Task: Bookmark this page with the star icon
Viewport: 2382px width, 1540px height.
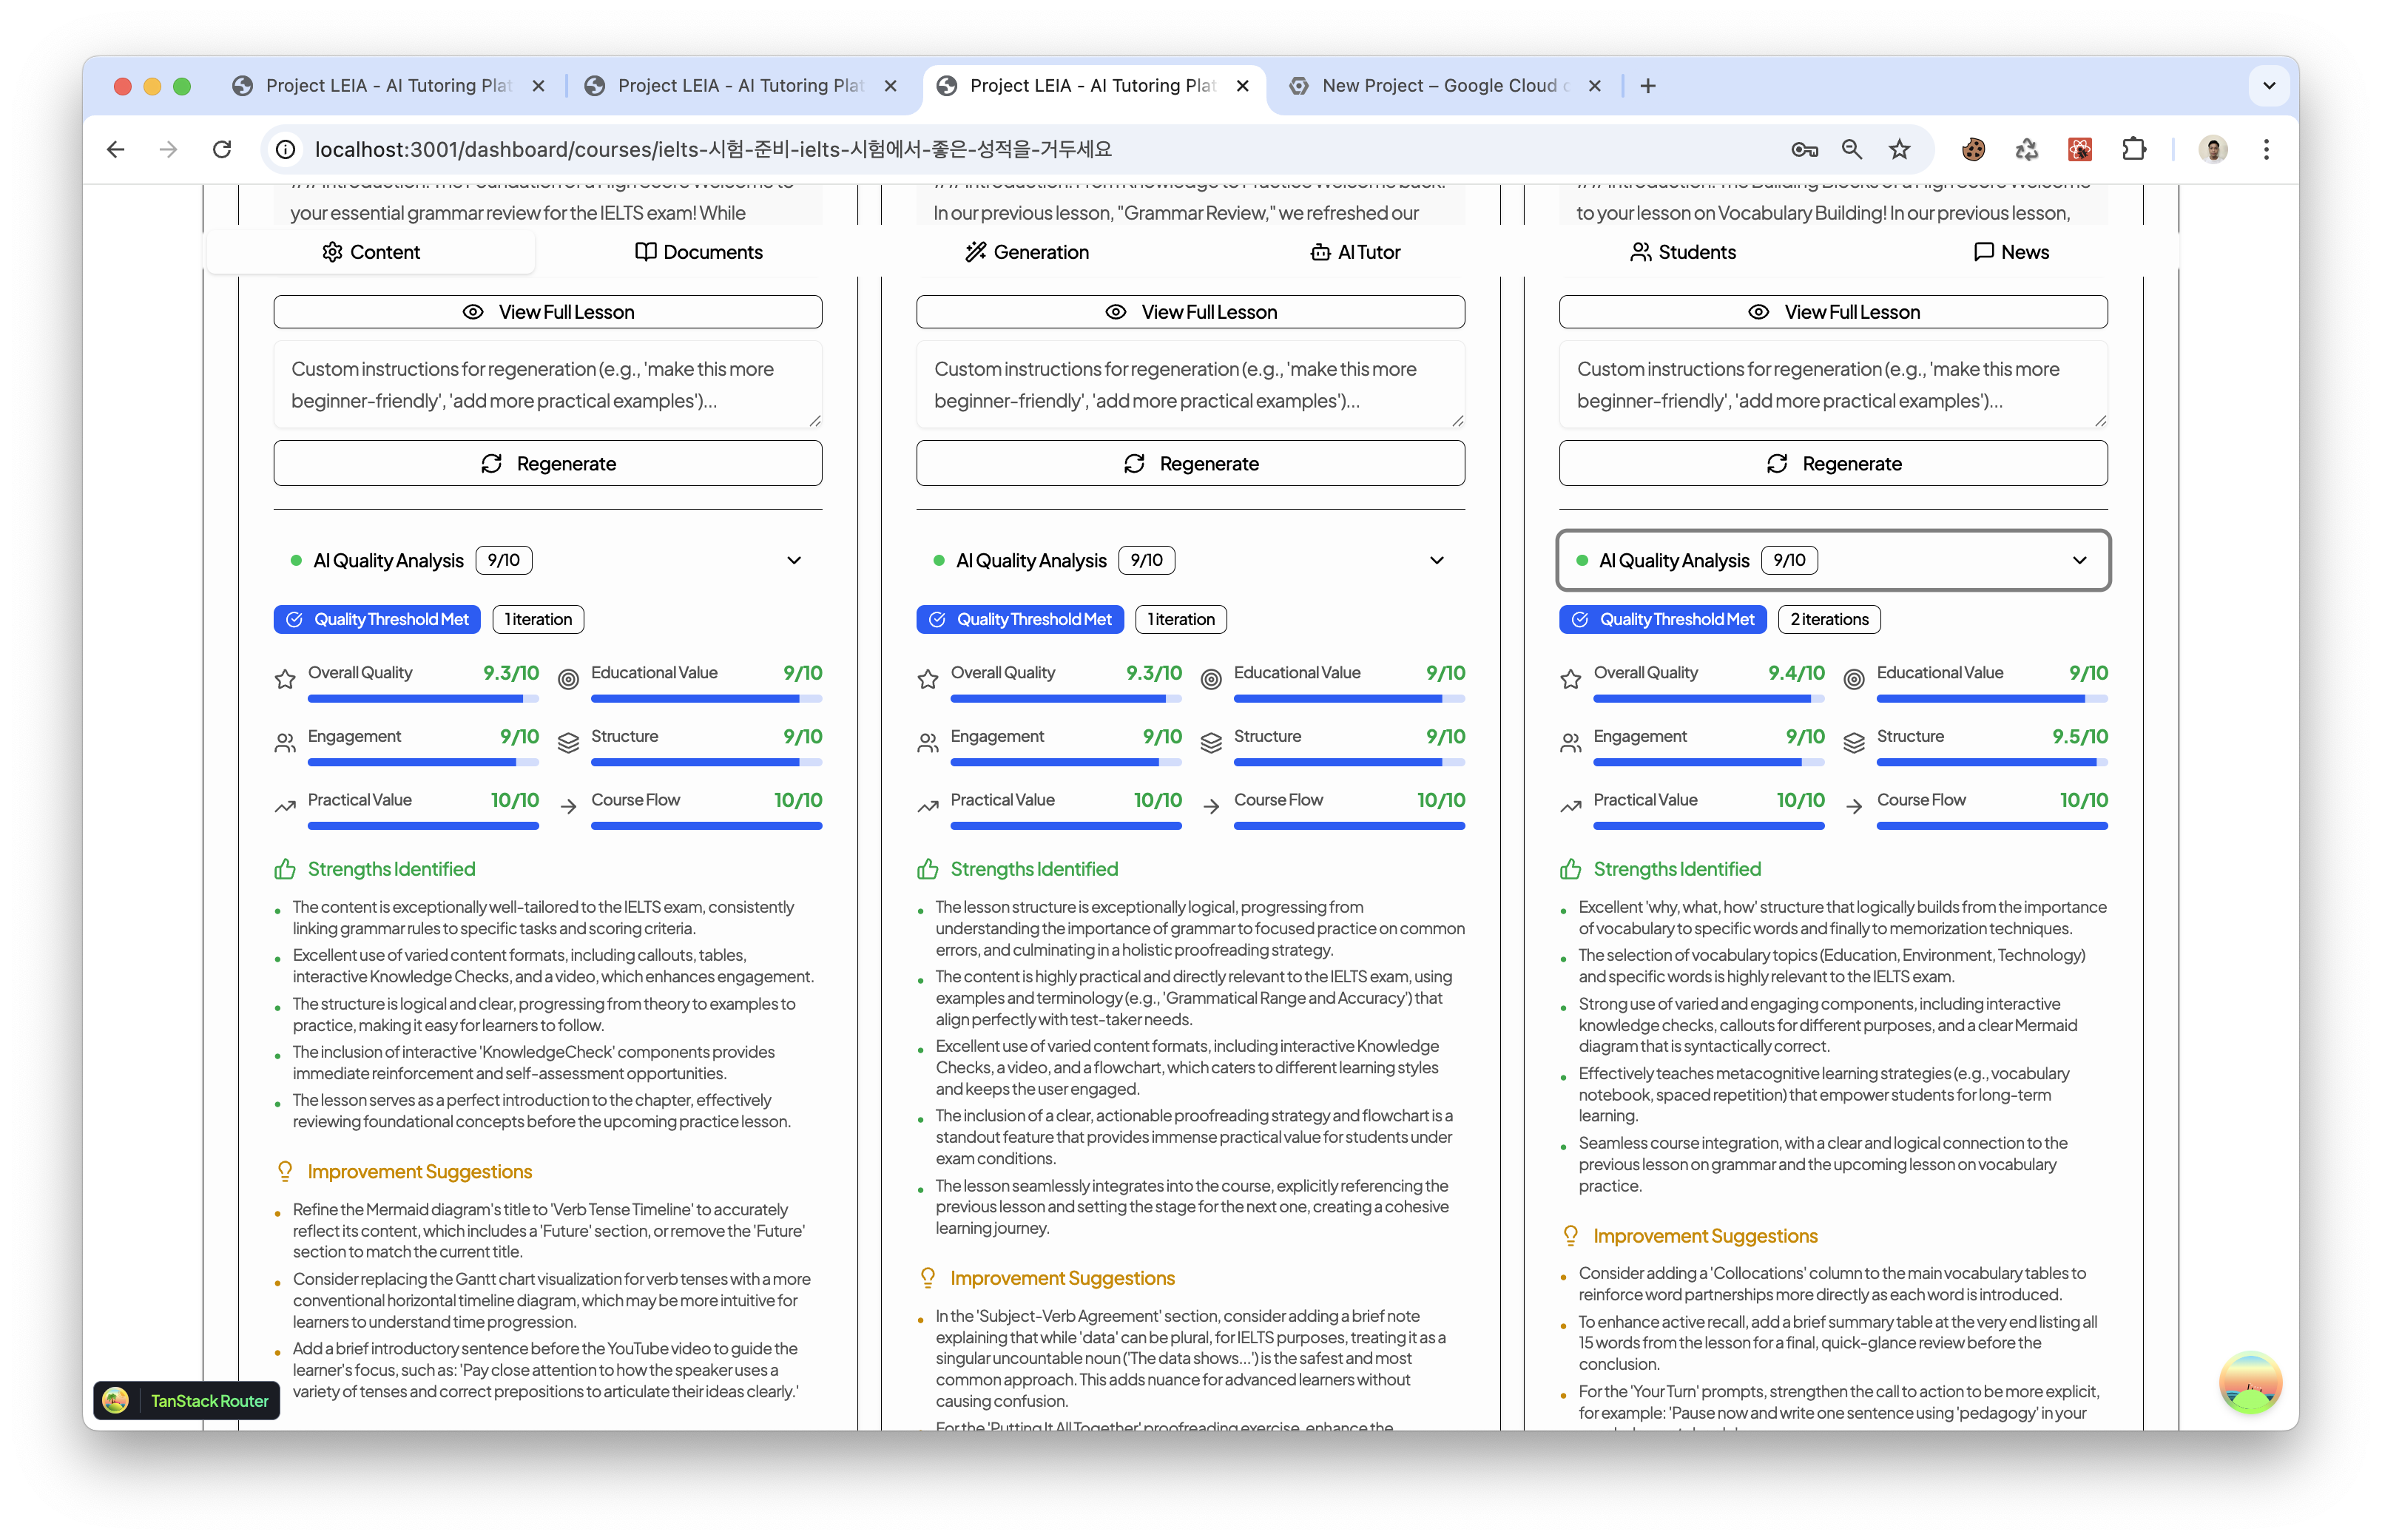Action: click(1899, 150)
